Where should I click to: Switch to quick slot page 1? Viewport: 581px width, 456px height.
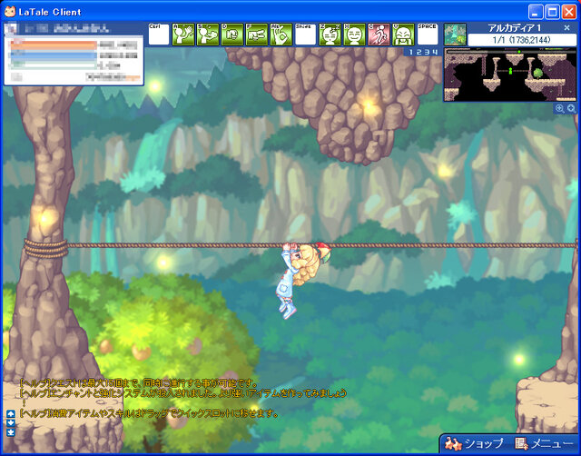click(410, 53)
